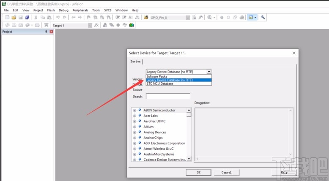The width and height of the screenshot is (329, 181).
Task: Open the Target 1 dropdown arrow
Action: (90, 25)
